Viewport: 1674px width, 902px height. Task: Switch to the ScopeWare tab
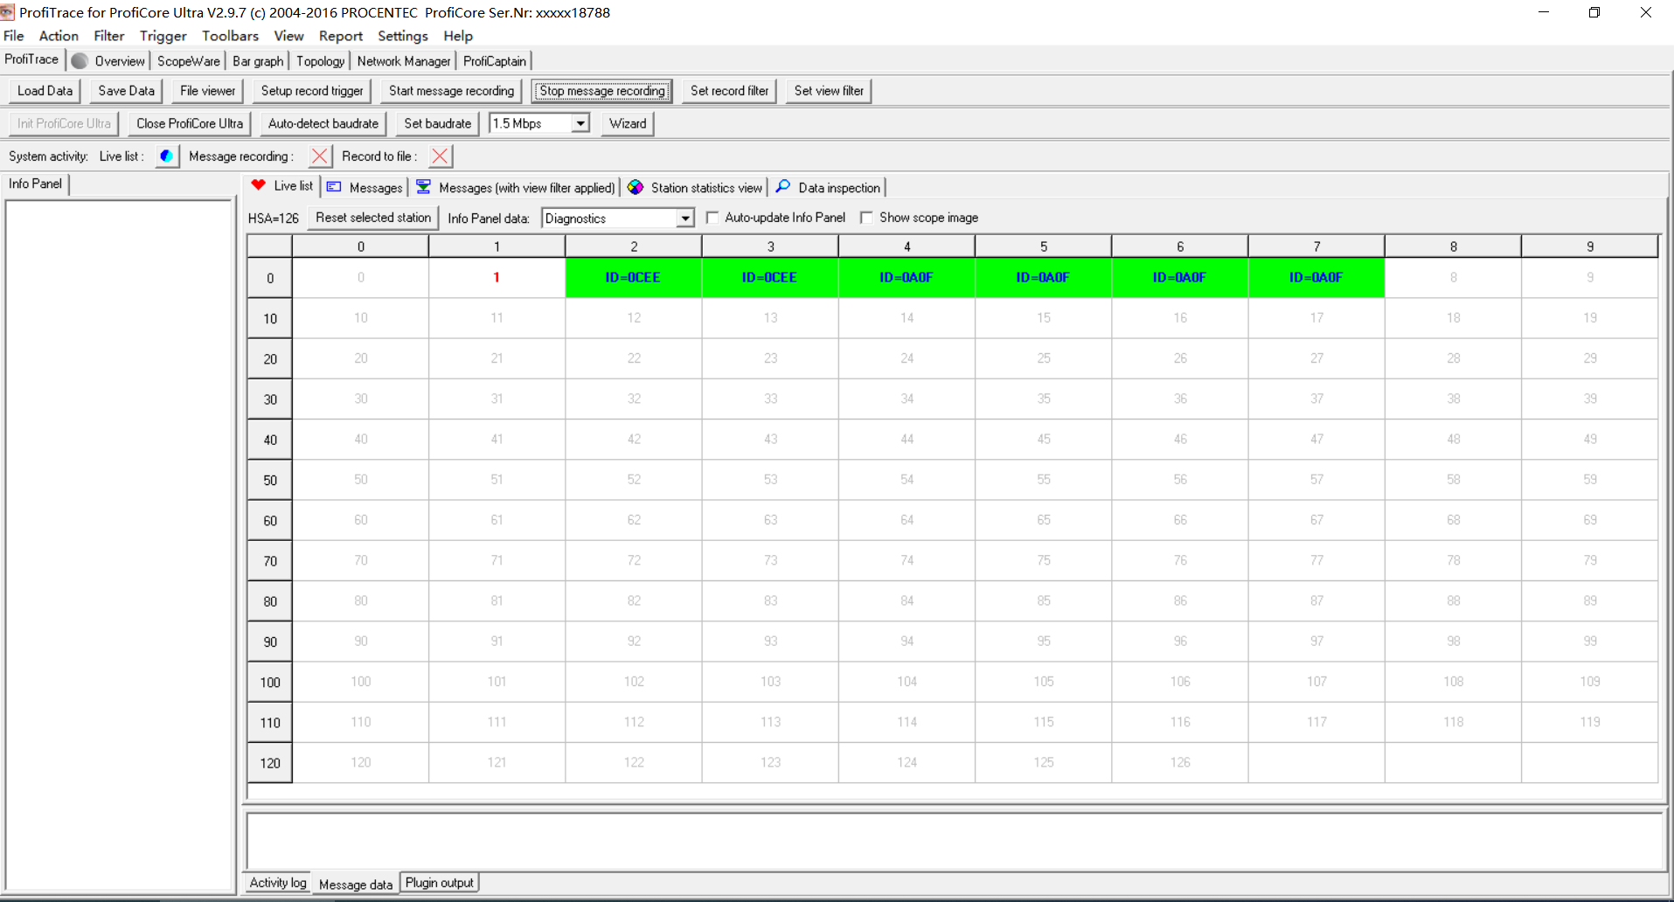tap(188, 61)
